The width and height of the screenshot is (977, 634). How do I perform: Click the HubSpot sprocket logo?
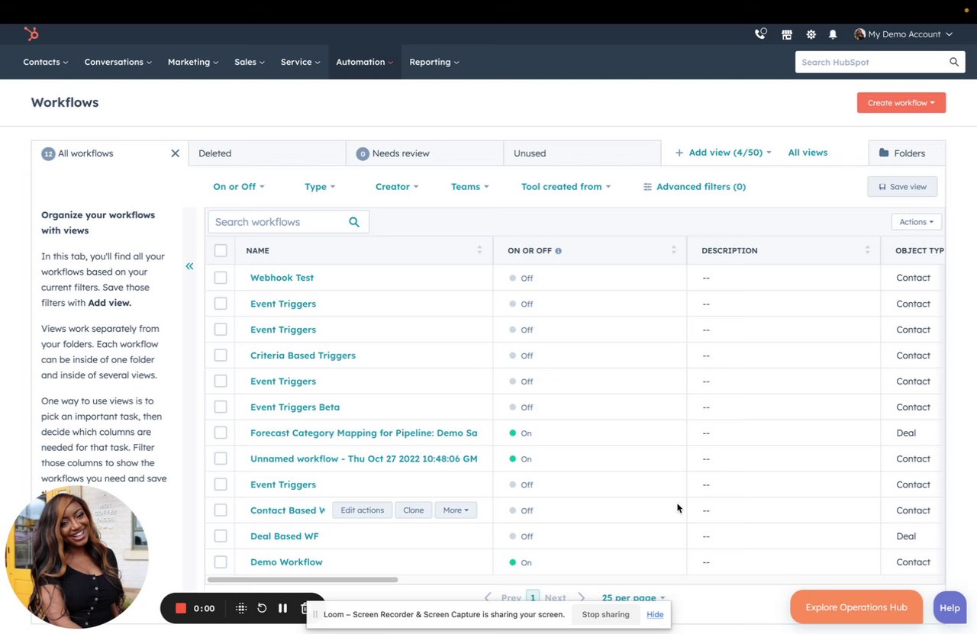(31, 34)
